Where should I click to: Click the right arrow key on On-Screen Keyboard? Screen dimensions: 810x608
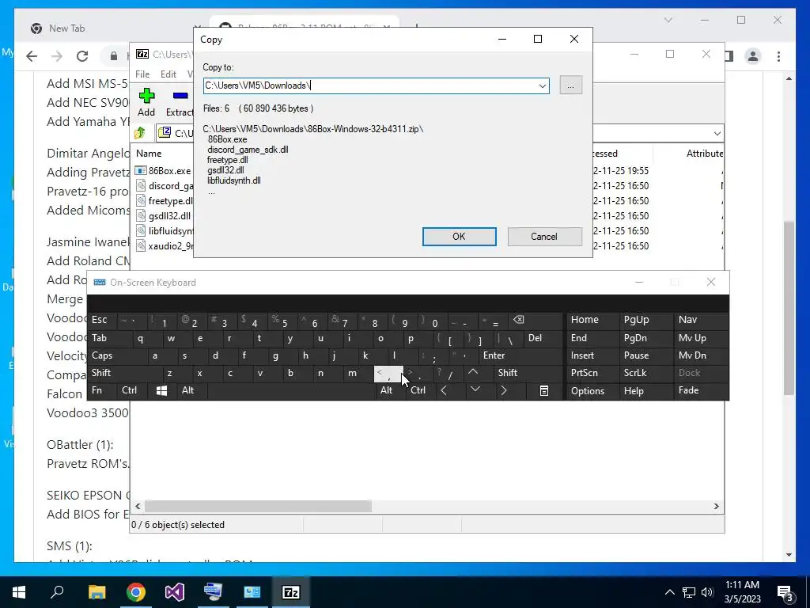coord(504,391)
